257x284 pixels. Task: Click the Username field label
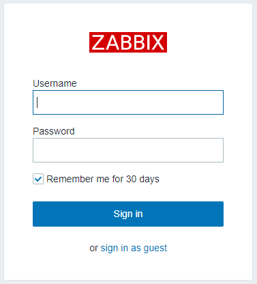click(55, 83)
